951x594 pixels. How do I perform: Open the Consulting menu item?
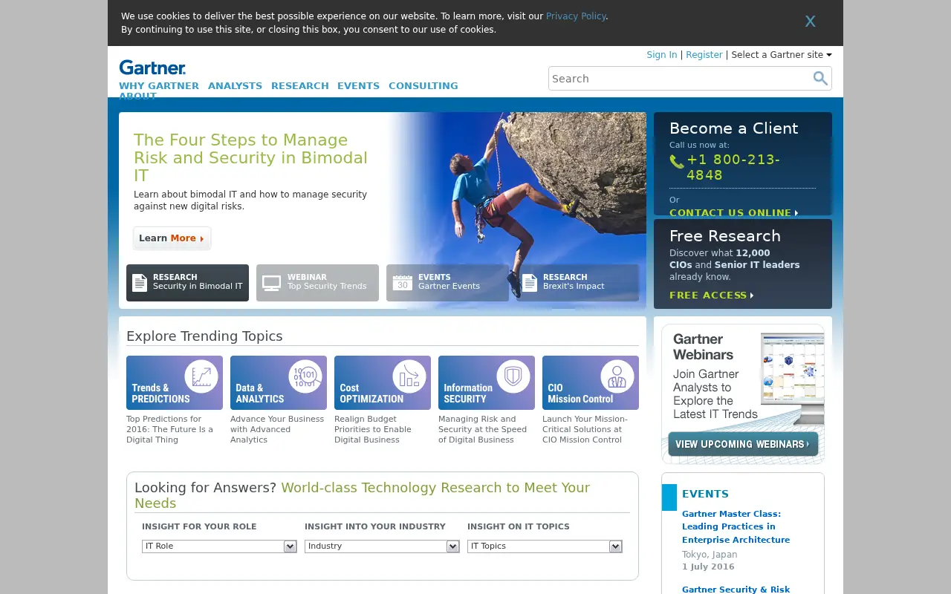(423, 86)
